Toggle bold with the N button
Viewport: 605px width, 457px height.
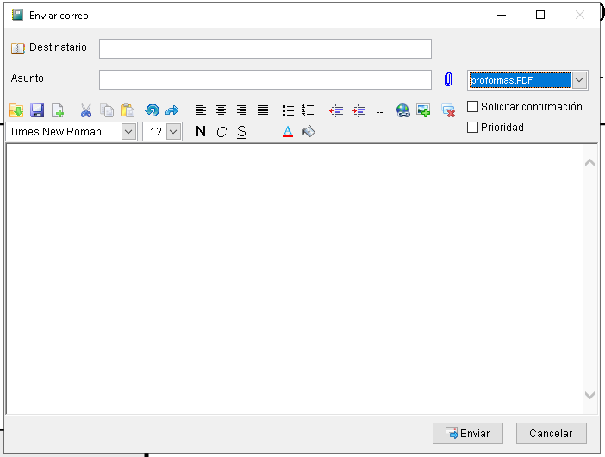pyautogui.click(x=201, y=132)
